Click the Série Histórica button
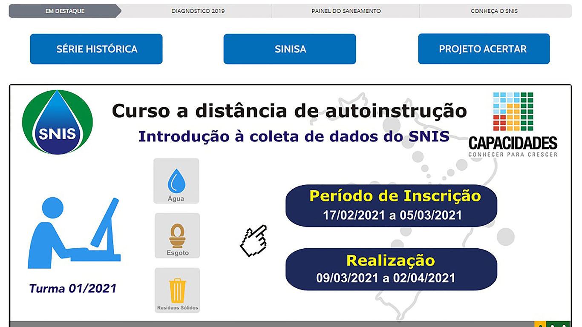 (96, 49)
